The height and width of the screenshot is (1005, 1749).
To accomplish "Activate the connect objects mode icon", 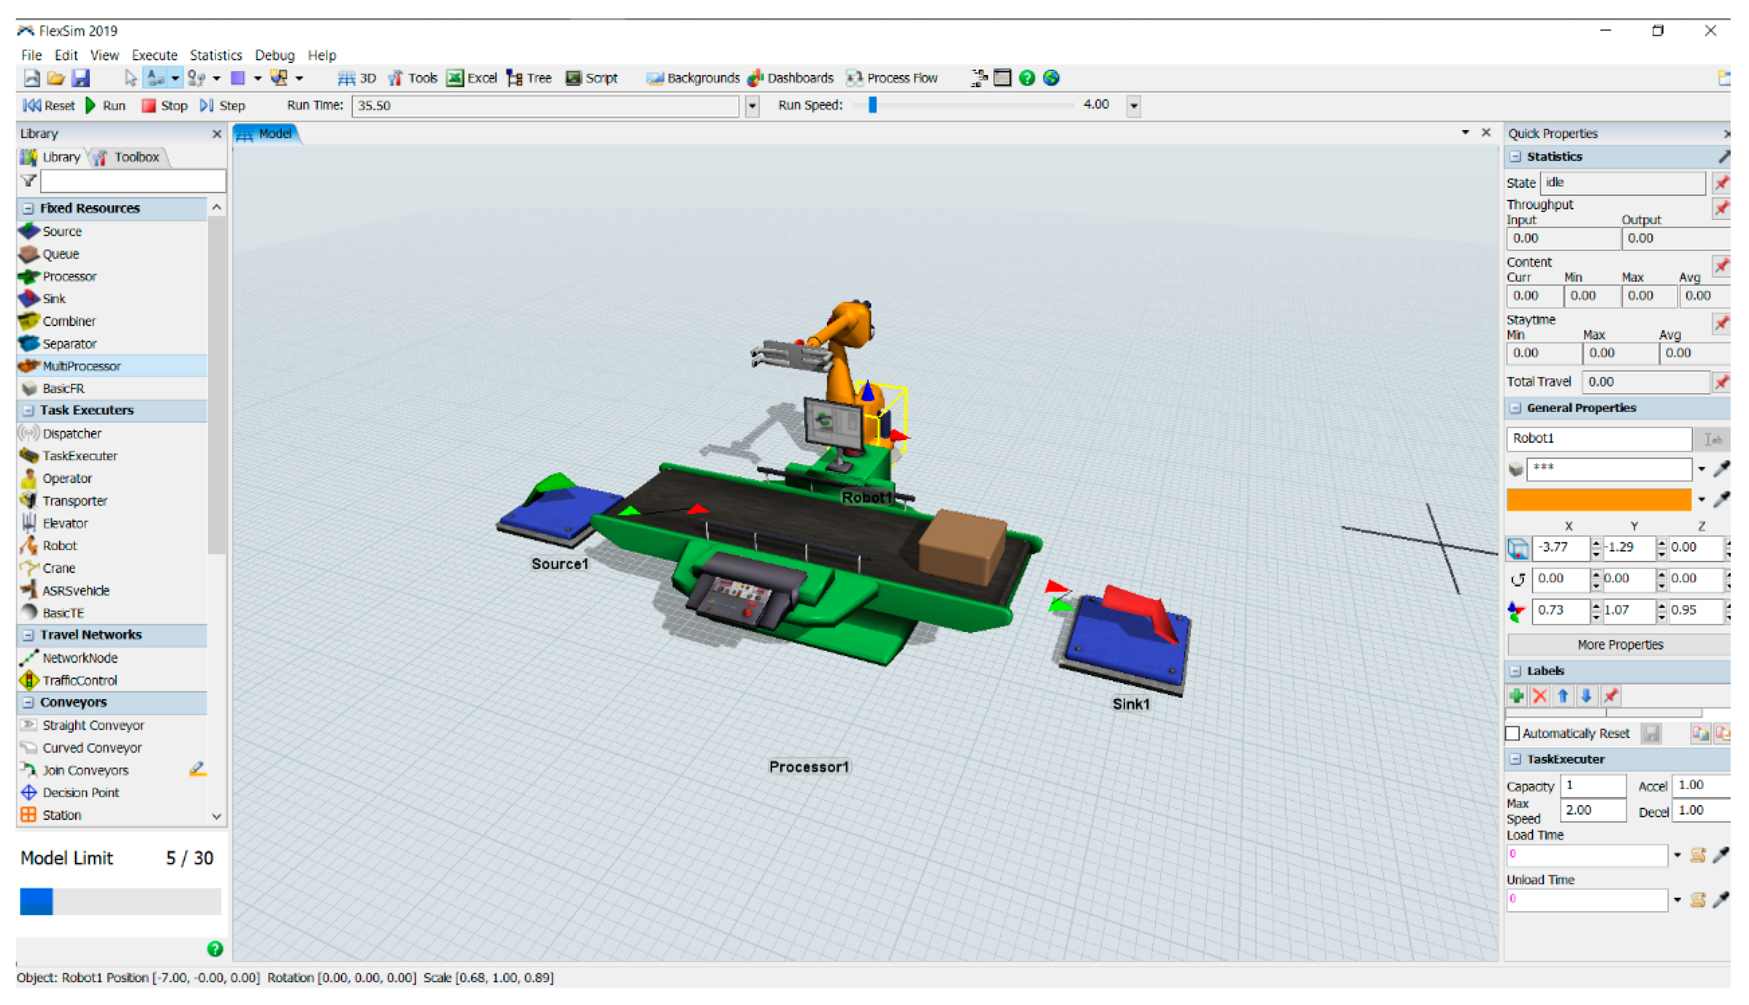I will [156, 78].
